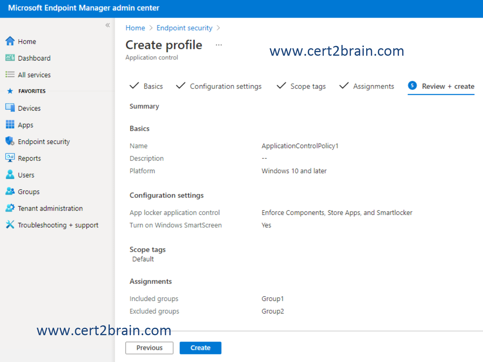
Task: Collapse the sidebar with the double-chevron
Action: pos(108,25)
